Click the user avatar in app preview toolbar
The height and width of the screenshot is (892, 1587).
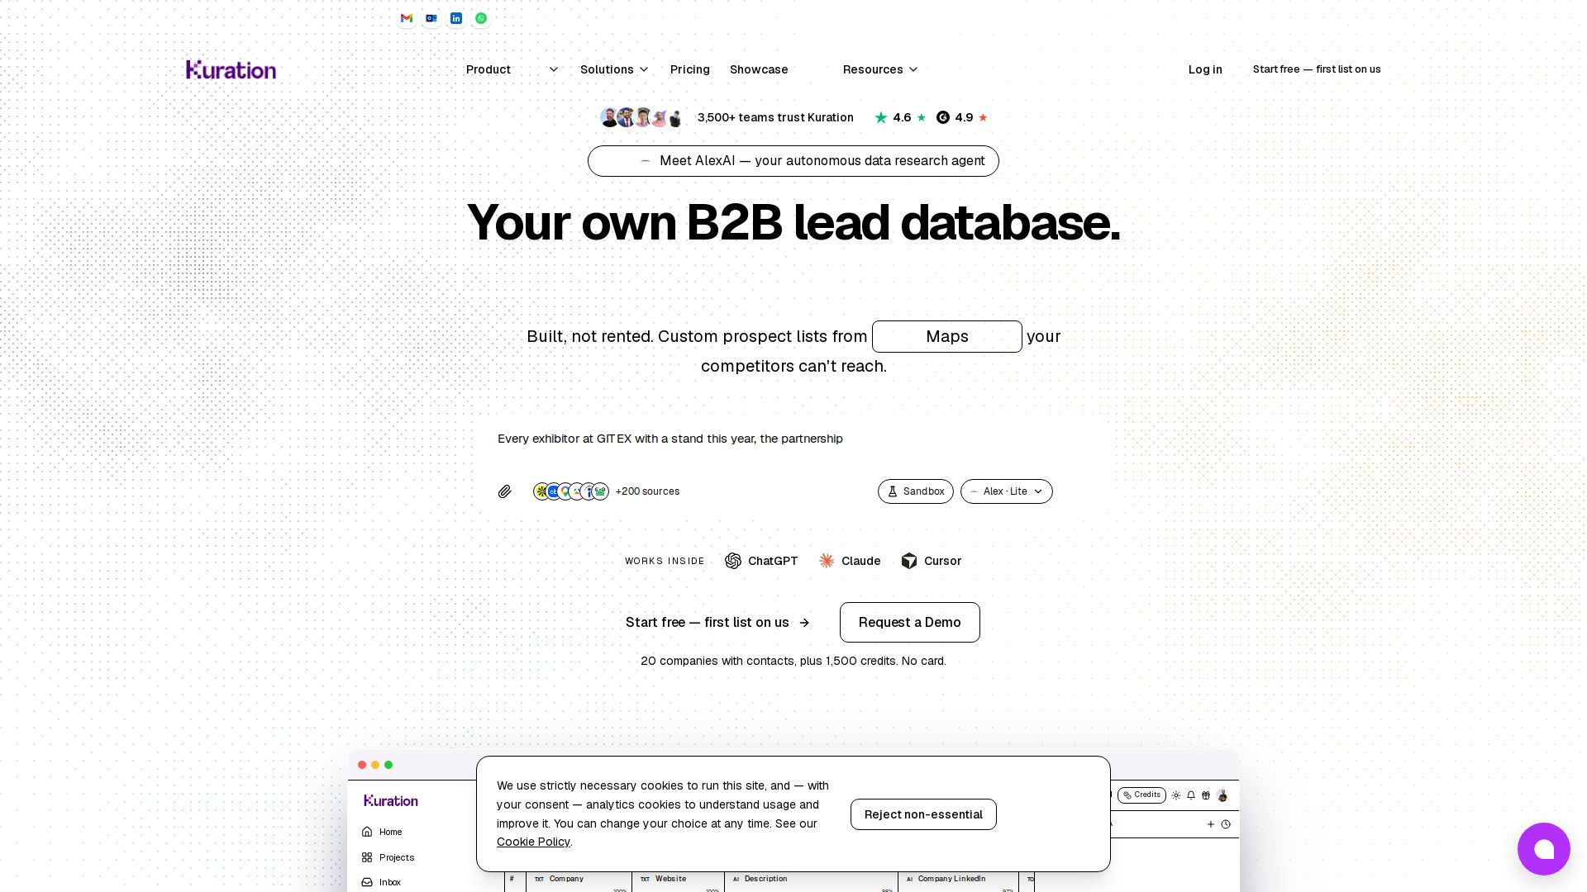coord(1222,795)
